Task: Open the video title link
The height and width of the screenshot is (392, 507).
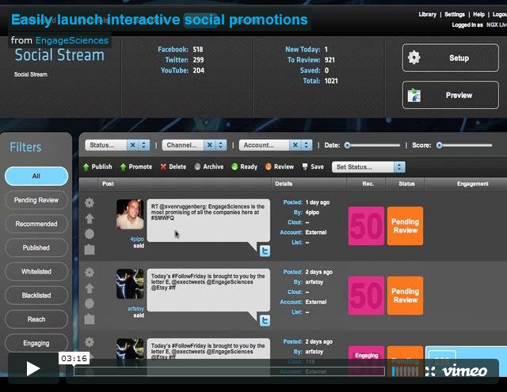Action: point(159,20)
